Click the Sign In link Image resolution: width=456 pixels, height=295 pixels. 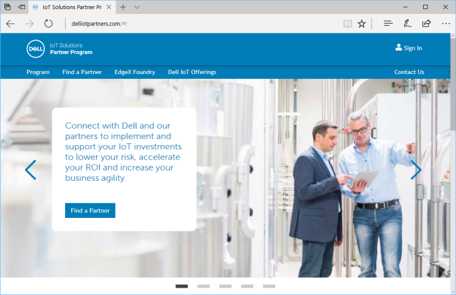pyautogui.click(x=409, y=48)
